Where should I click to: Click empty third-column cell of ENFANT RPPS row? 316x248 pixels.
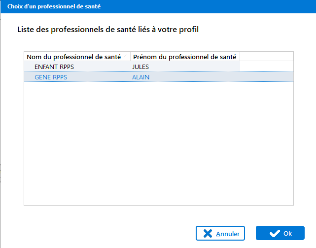coord(266,67)
